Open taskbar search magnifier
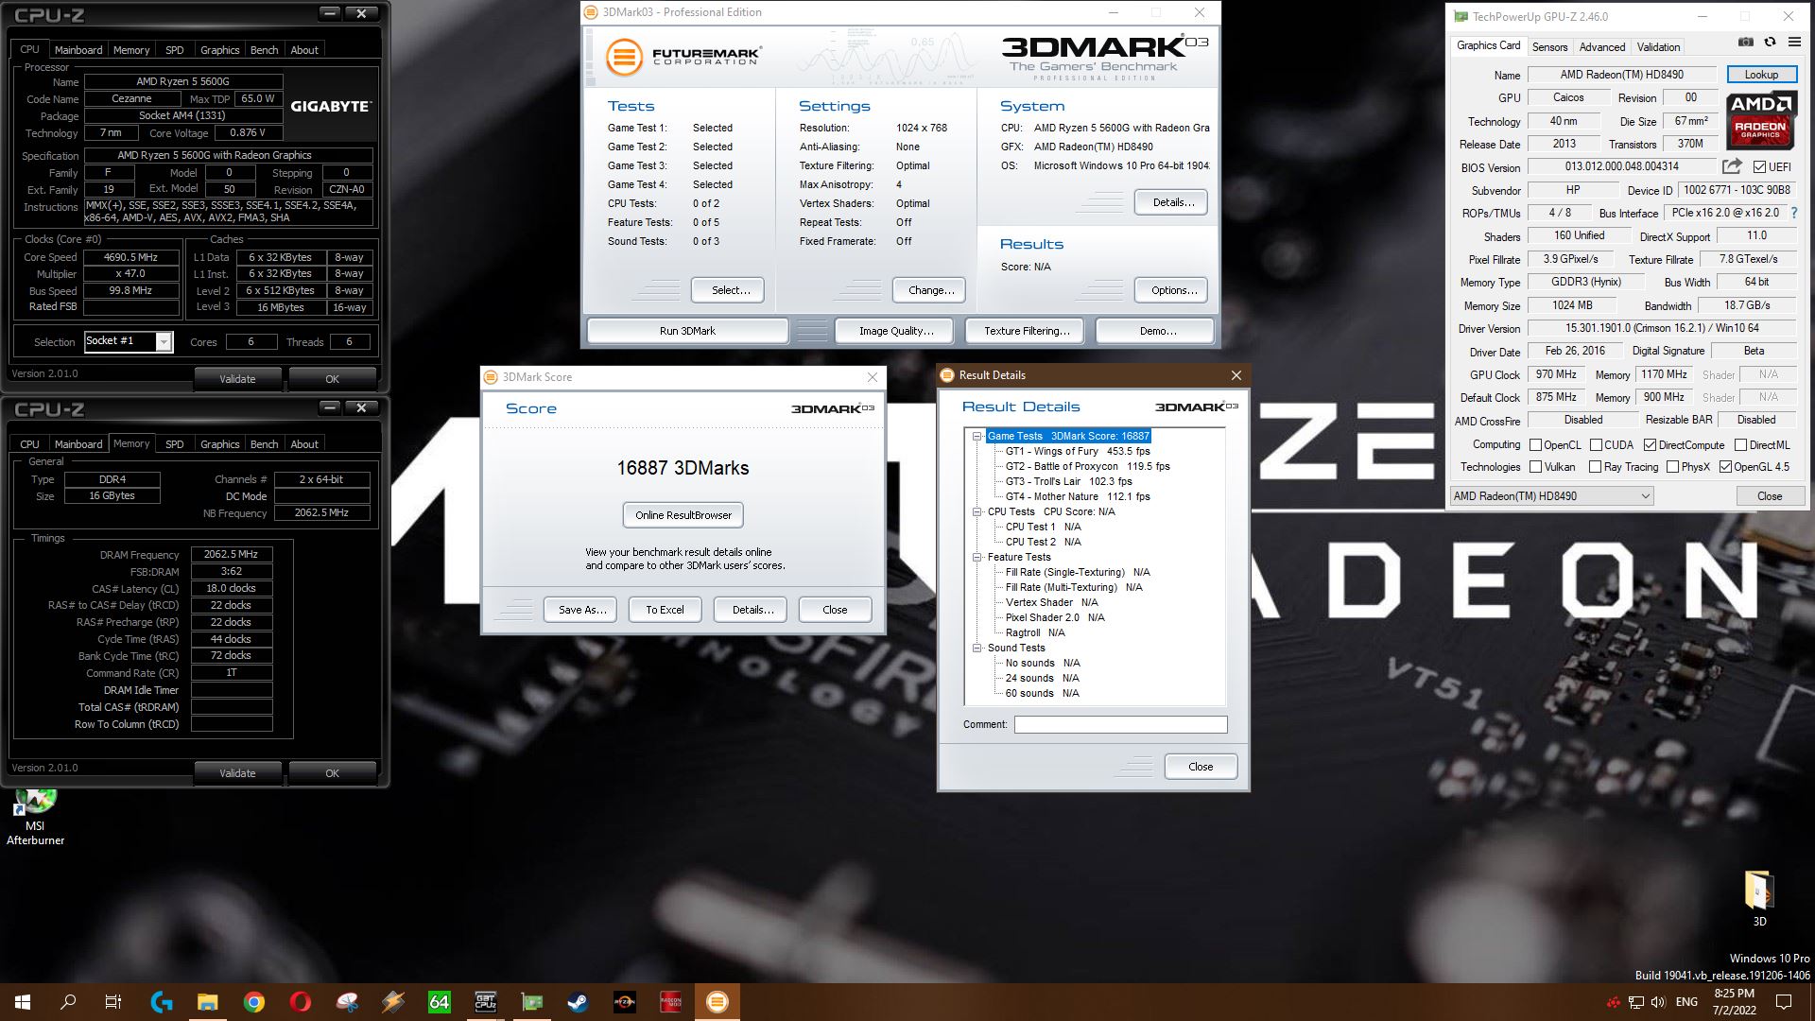 pos(68,1002)
